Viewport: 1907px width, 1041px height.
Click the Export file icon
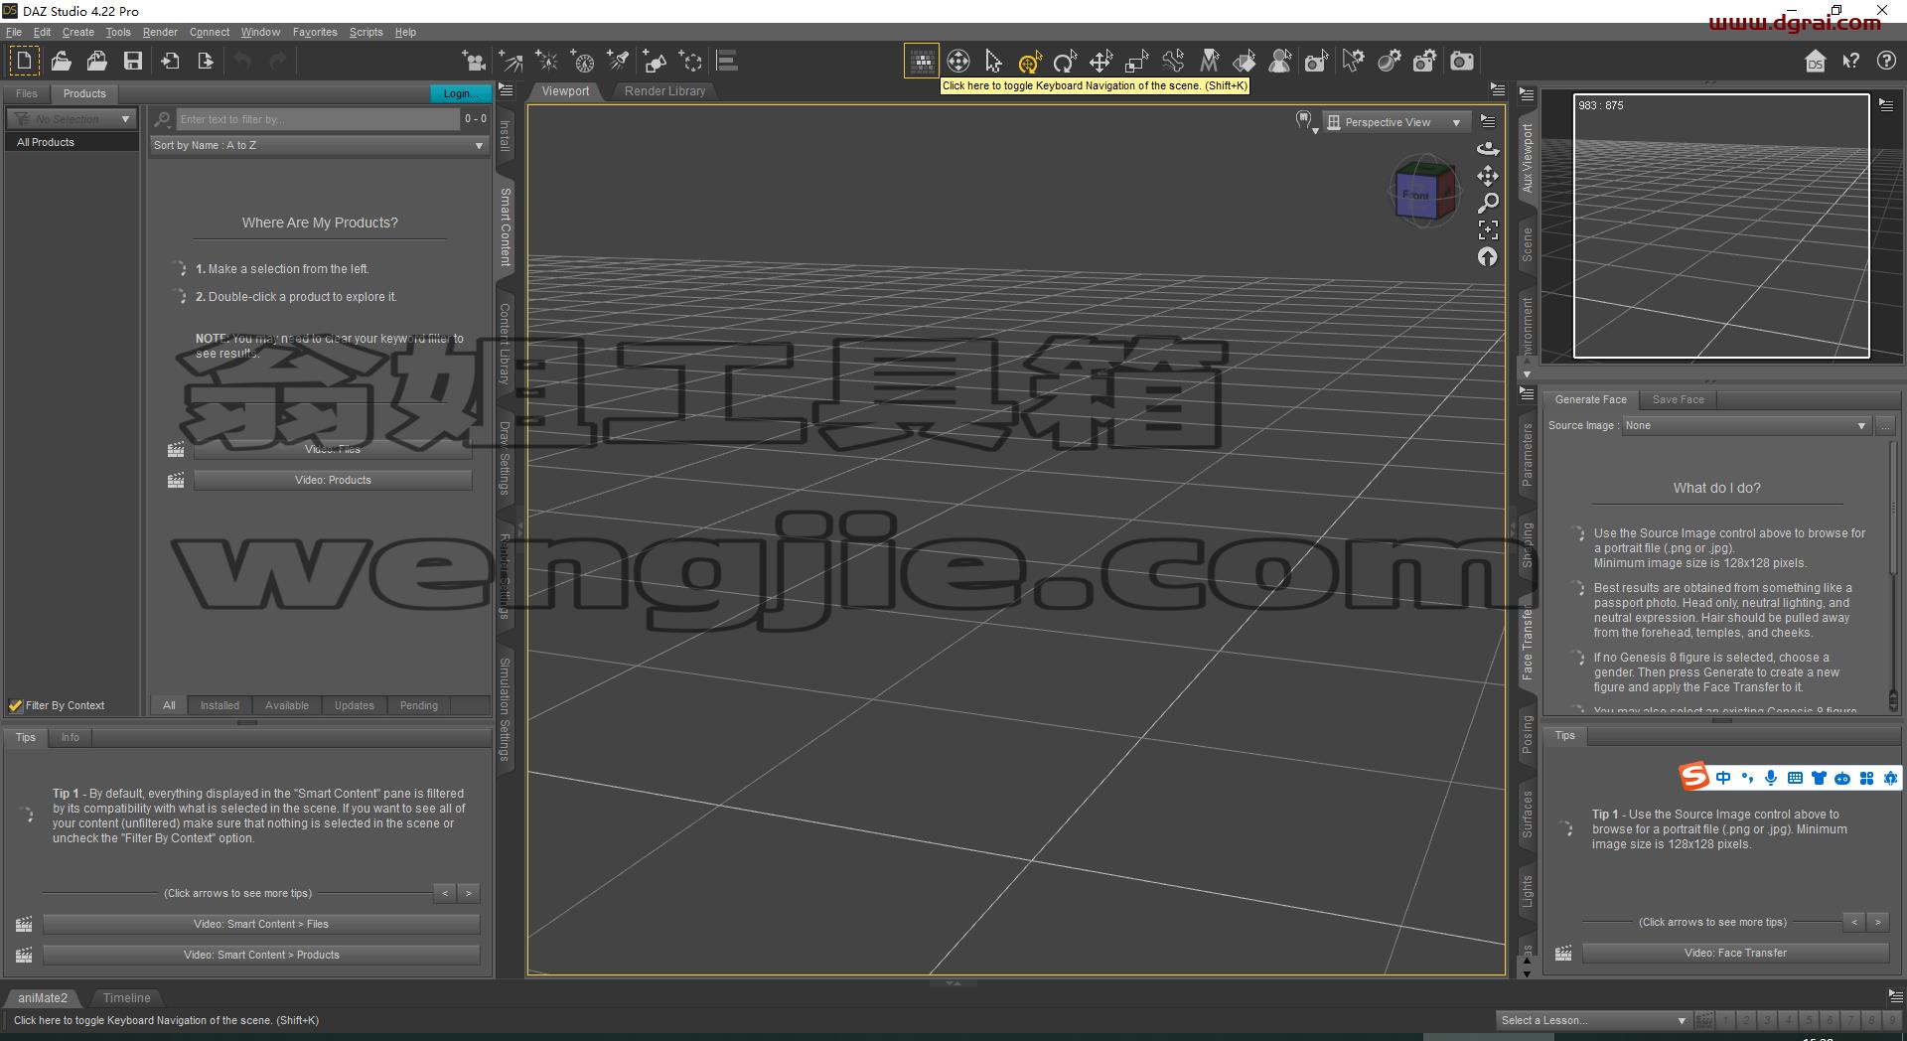point(206,61)
